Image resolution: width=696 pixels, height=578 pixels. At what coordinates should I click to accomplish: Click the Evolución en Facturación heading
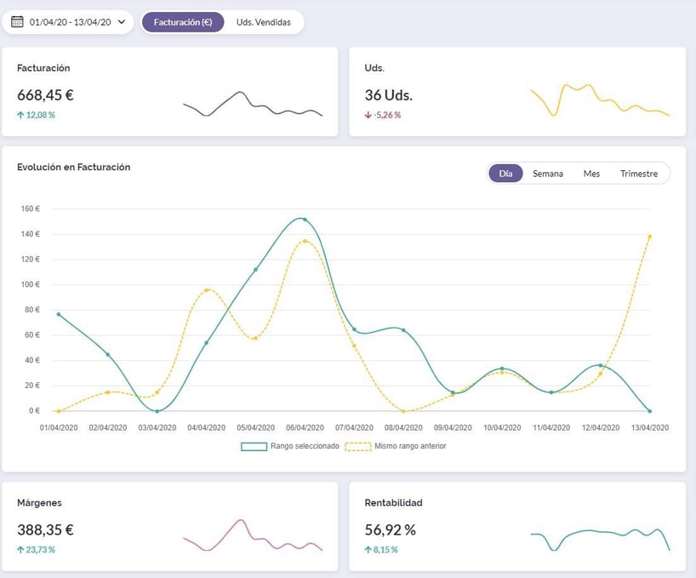74,167
